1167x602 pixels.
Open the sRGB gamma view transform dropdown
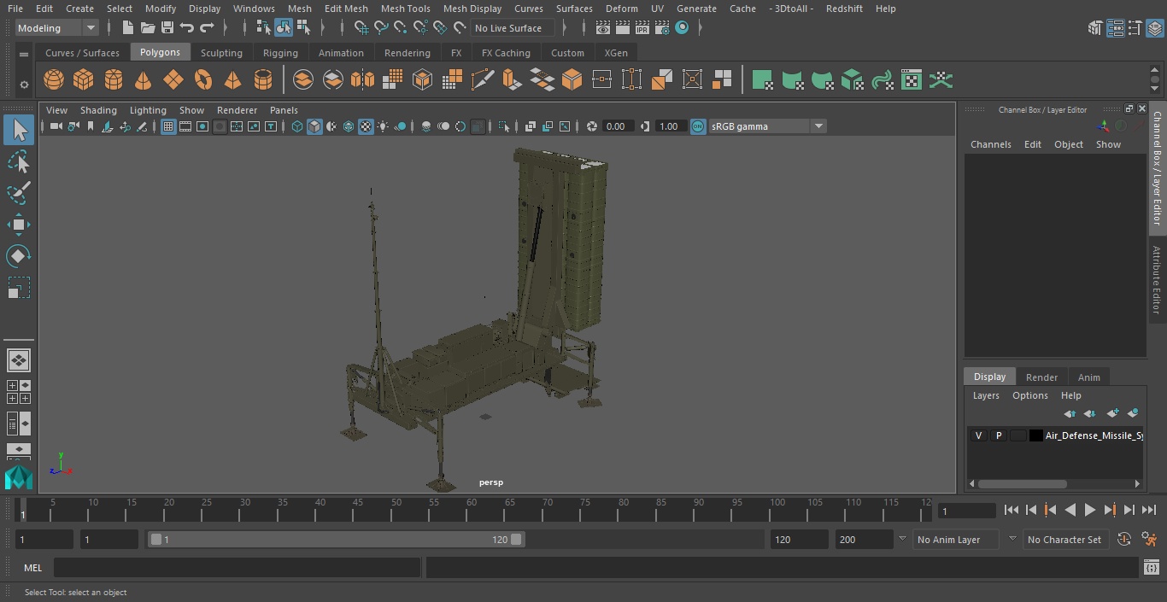tap(766, 126)
